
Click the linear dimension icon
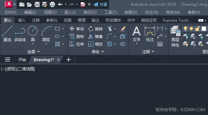[160, 29]
